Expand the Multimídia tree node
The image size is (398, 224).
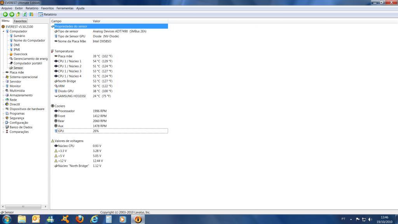(x=3, y=91)
